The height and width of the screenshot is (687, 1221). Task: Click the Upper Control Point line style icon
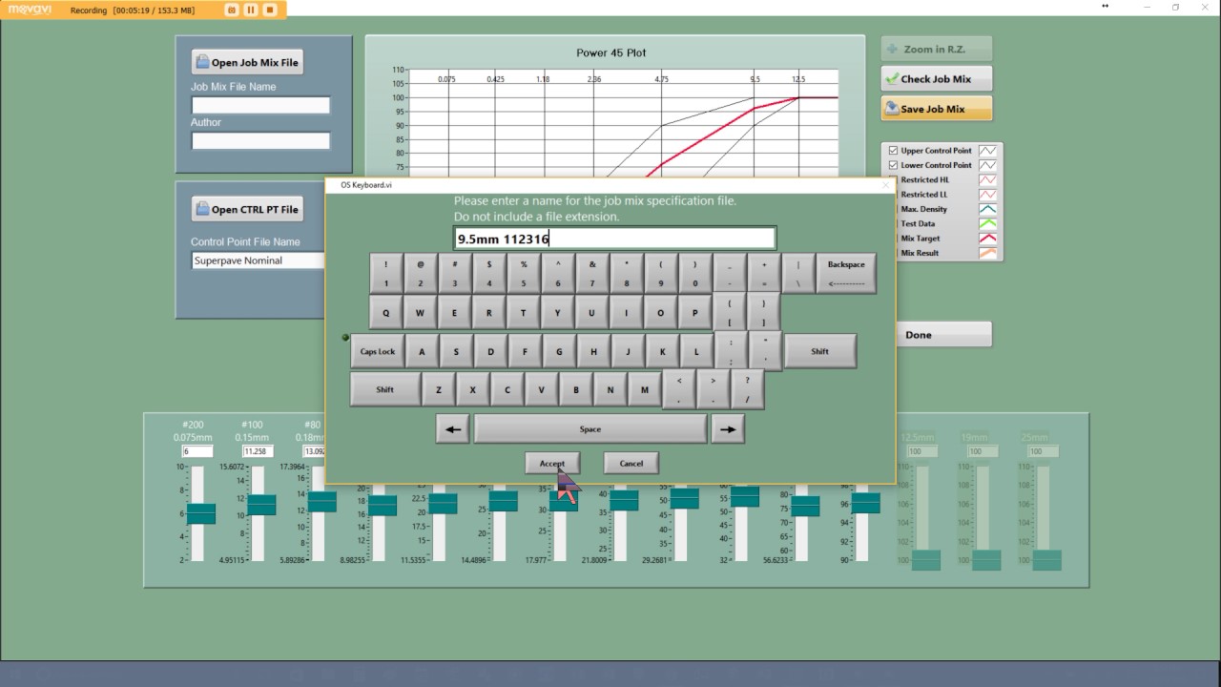coord(989,151)
